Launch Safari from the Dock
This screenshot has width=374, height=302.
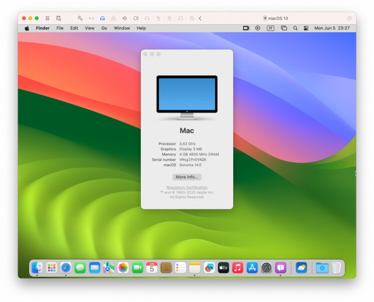coord(66,267)
